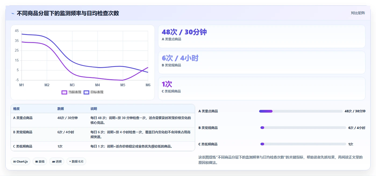The width and height of the screenshot is (376, 176).
Task: Click the 数据卡片 chip
Action: [x=76, y=161]
